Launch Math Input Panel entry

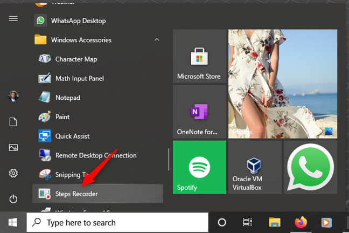click(98, 78)
